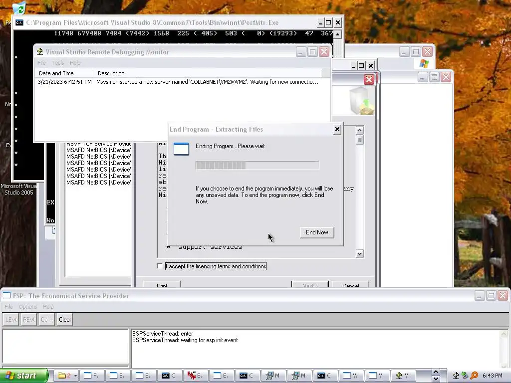This screenshot has width=511, height=383.
Task: Select the Msvsmon started log entry
Action: [178, 82]
